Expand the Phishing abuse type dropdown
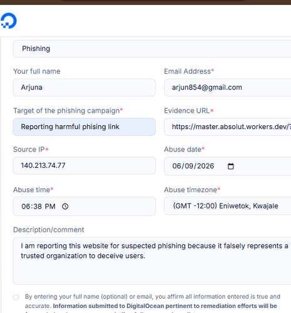This screenshot has height=313, width=291. (152, 49)
